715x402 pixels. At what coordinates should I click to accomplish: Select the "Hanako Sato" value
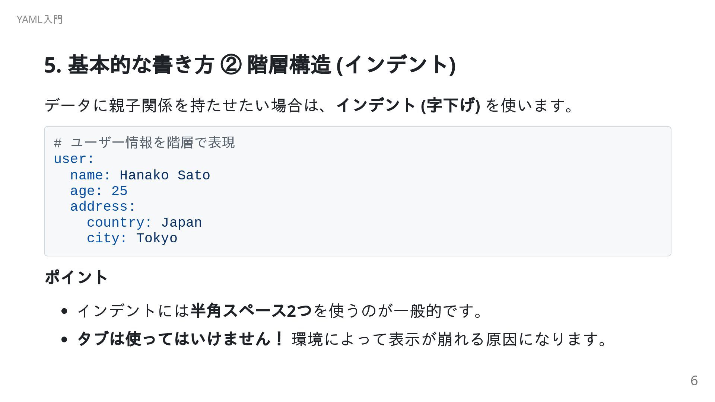click(x=165, y=175)
